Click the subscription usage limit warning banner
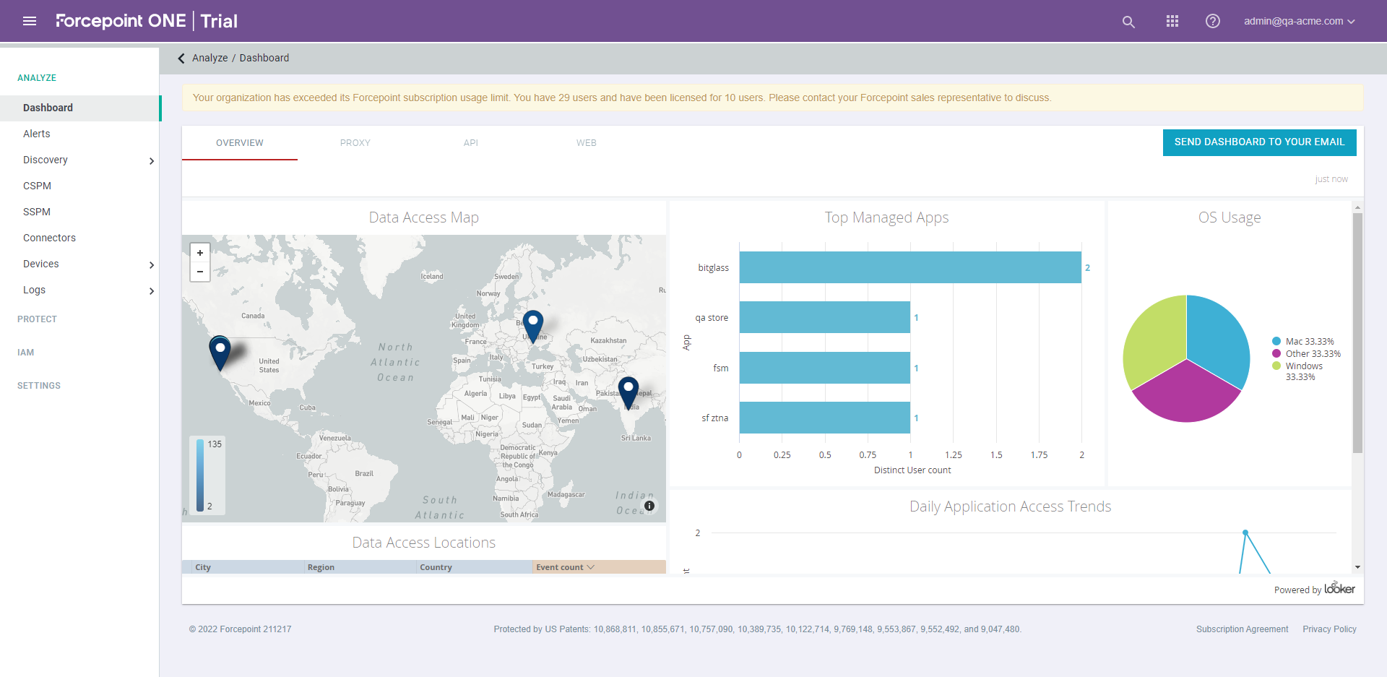The height and width of the screenshot is (677, 1387). 772,98
